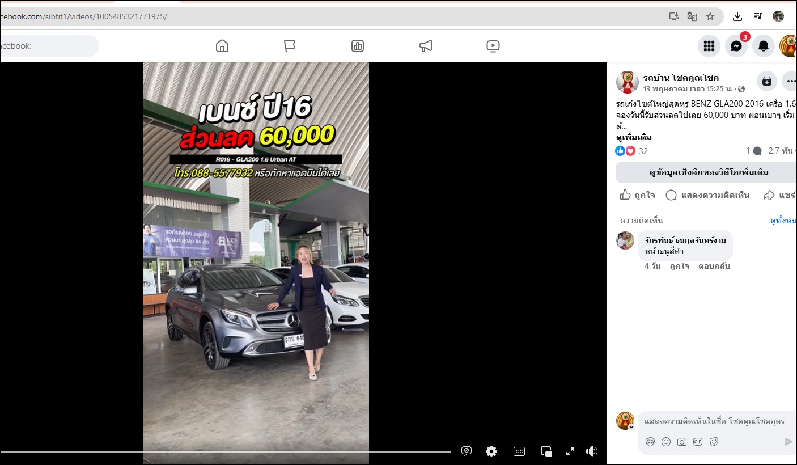The width and height of the screenshot is (797, 465).
Task: Expand post text with ดูเพิ่มเติม
Action: click(634, 137)
